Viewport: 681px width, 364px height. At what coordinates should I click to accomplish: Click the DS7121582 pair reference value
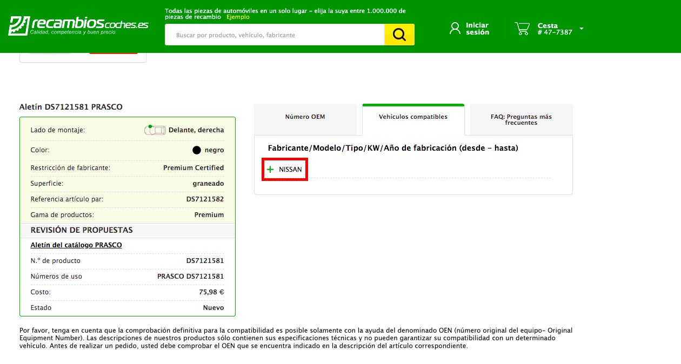(205, 199)
